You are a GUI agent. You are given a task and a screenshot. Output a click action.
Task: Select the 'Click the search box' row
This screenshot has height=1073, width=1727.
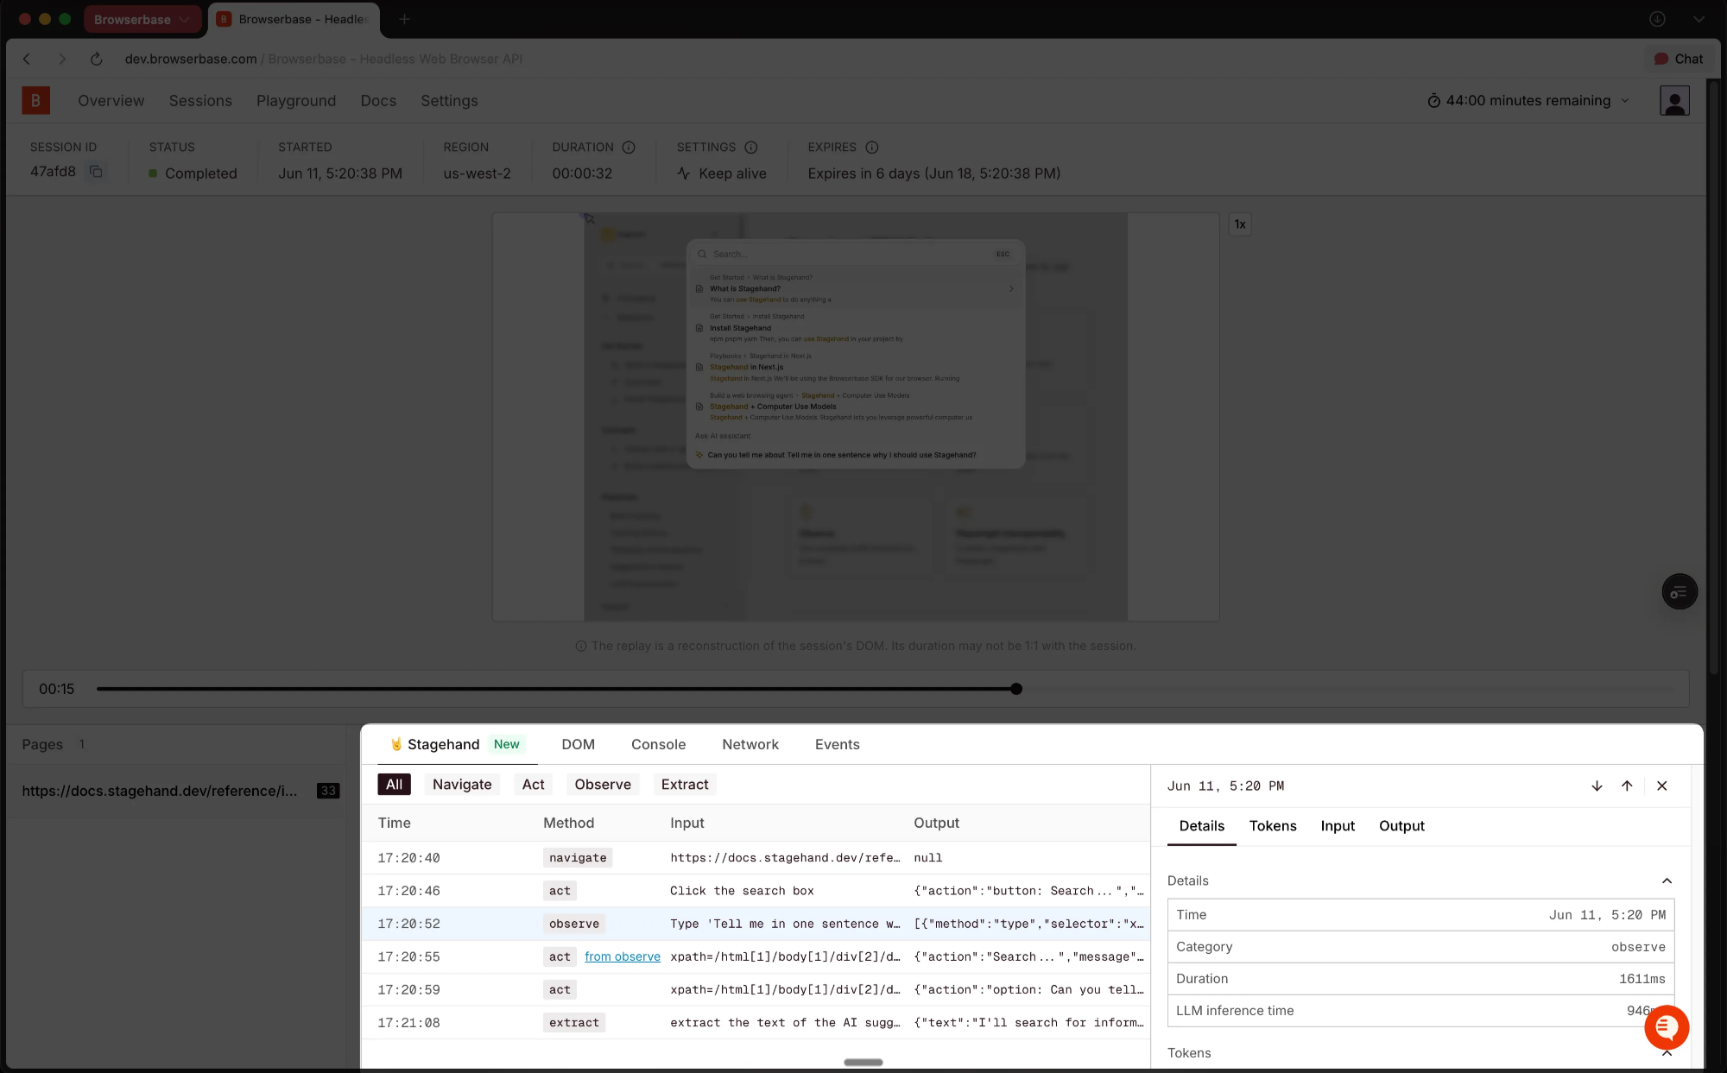(x=756, y=891)
